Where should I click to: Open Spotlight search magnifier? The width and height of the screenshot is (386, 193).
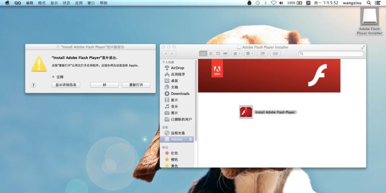369,3
